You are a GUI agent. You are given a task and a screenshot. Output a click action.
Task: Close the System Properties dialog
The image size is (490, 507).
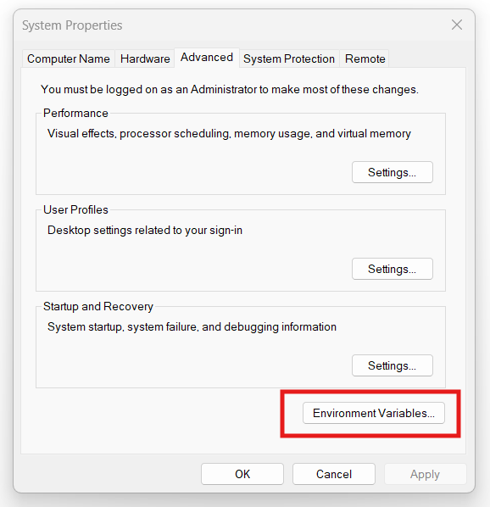[x=457, y=25]
